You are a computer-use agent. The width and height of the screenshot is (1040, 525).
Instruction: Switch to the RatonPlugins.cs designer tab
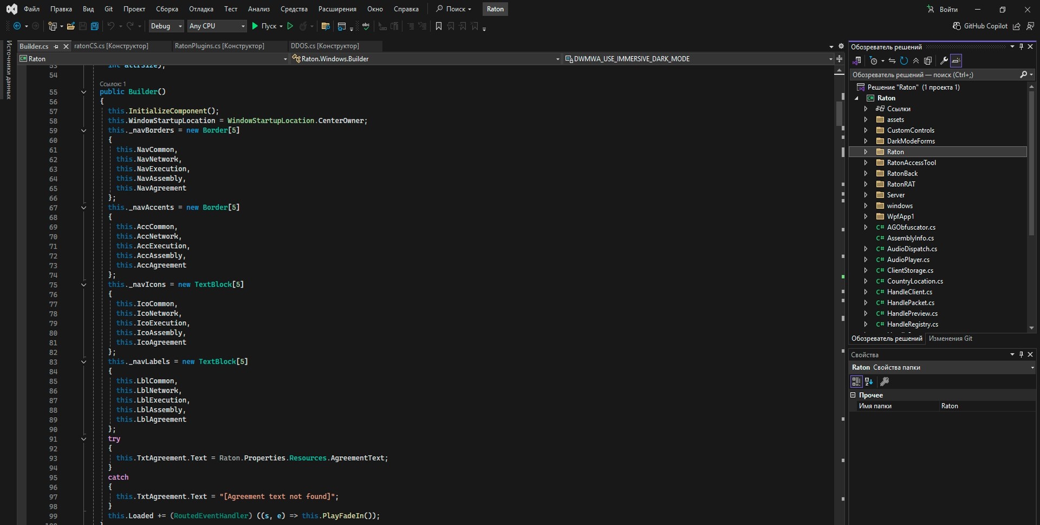[x=219, y=46]
